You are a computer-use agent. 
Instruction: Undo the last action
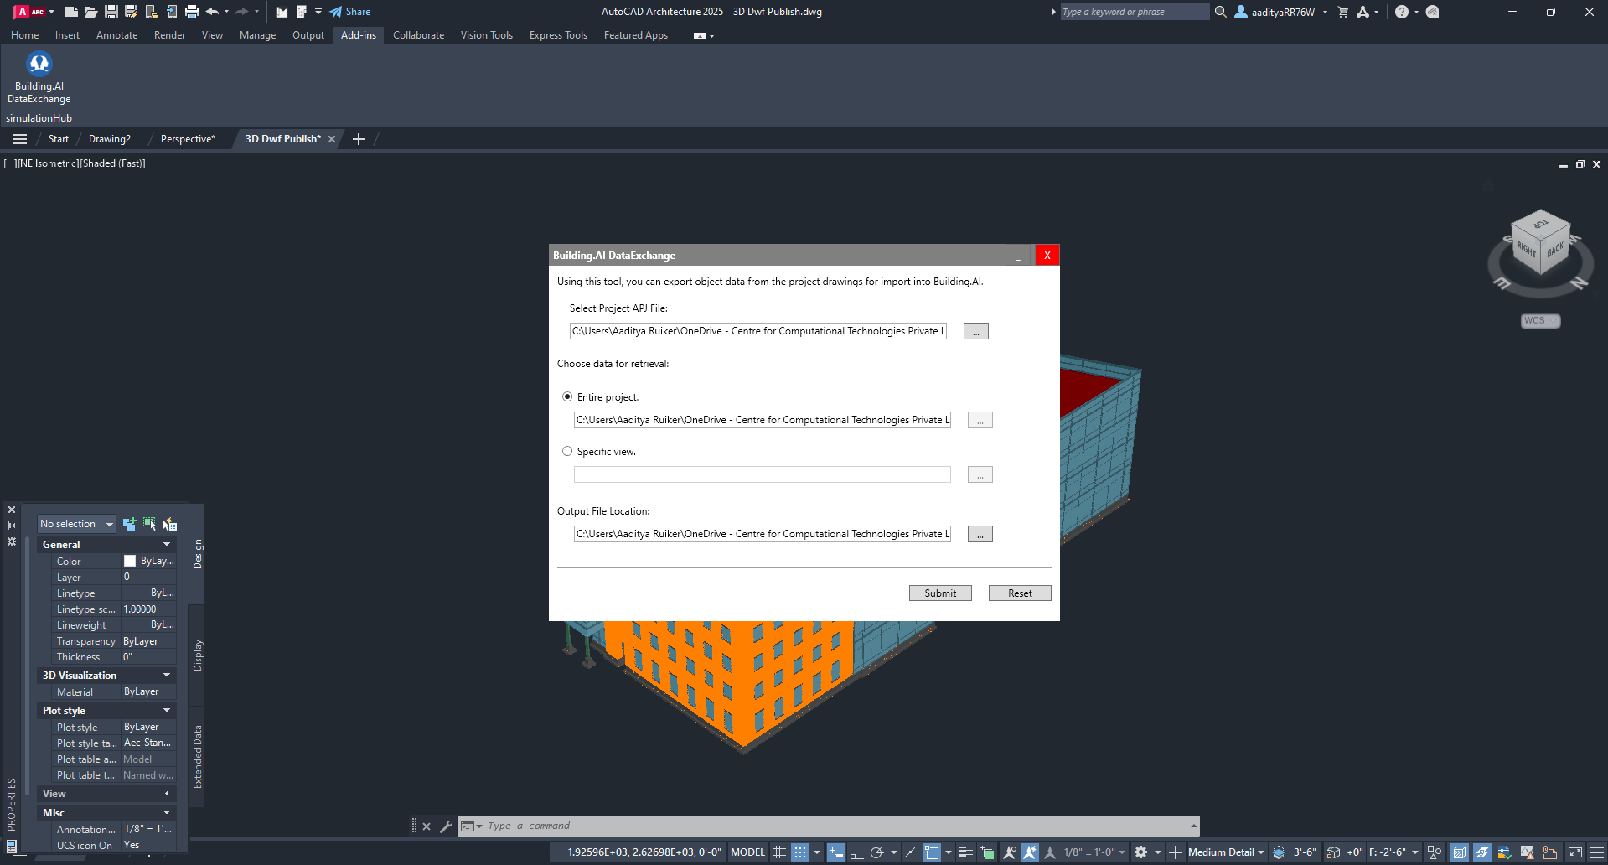[212, 12]
